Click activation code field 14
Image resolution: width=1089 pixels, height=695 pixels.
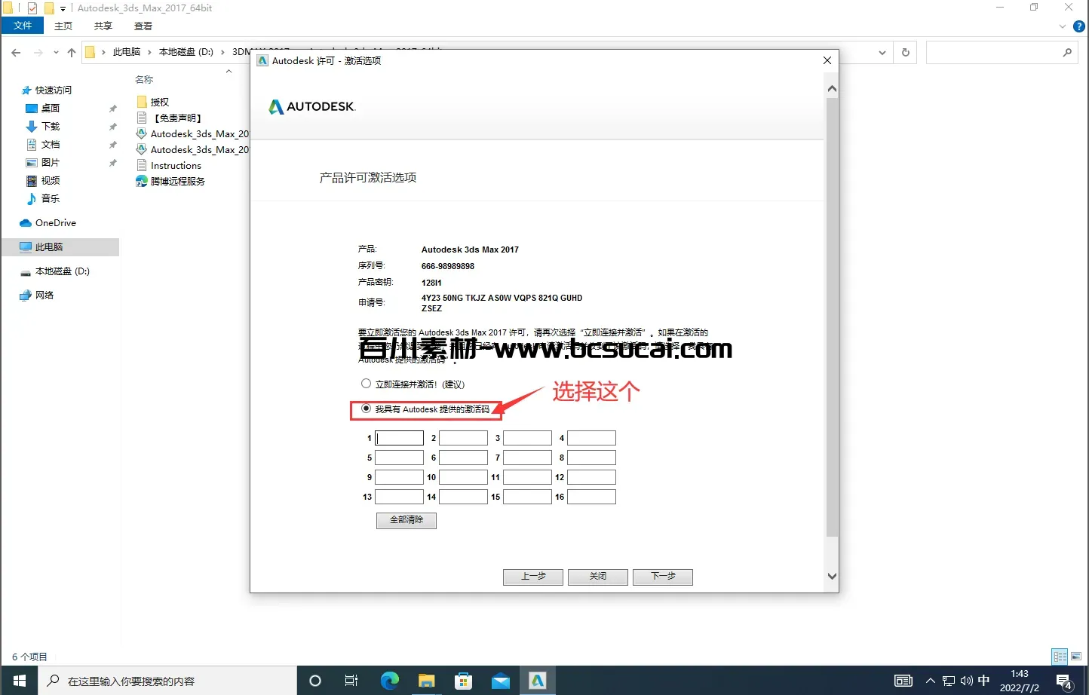coord(463,497)
